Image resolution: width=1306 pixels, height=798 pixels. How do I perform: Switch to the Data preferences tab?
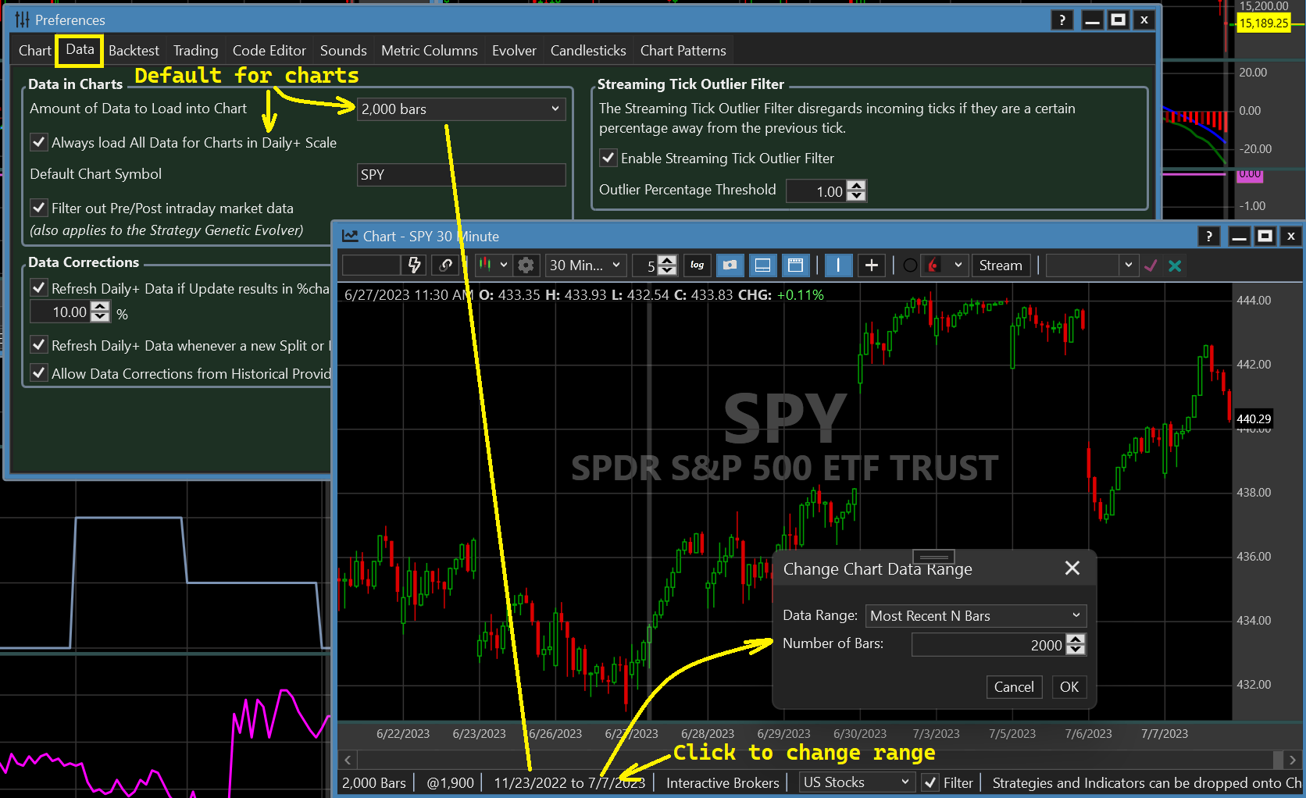pos(80,50)
